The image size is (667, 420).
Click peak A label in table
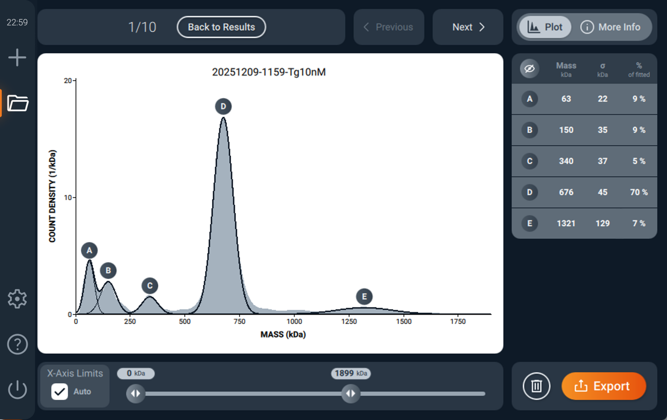530,99
